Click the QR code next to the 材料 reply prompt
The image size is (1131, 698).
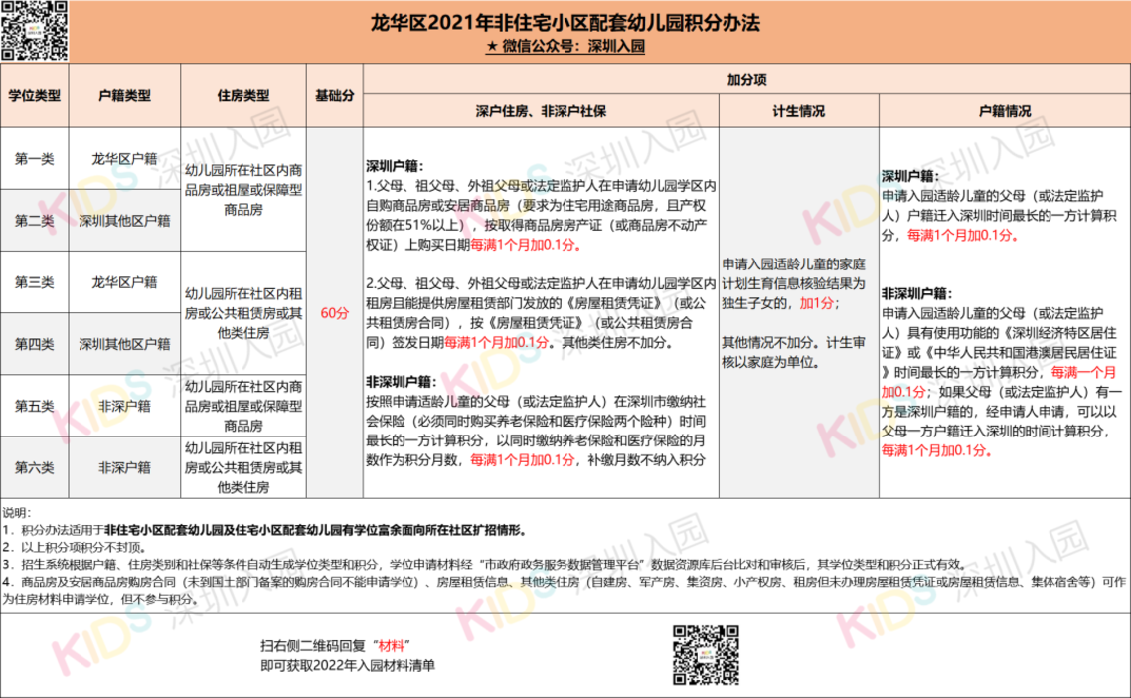coord(706,654)
